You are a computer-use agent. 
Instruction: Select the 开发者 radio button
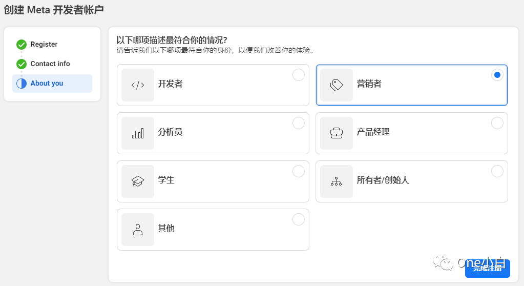click(299, 75)
